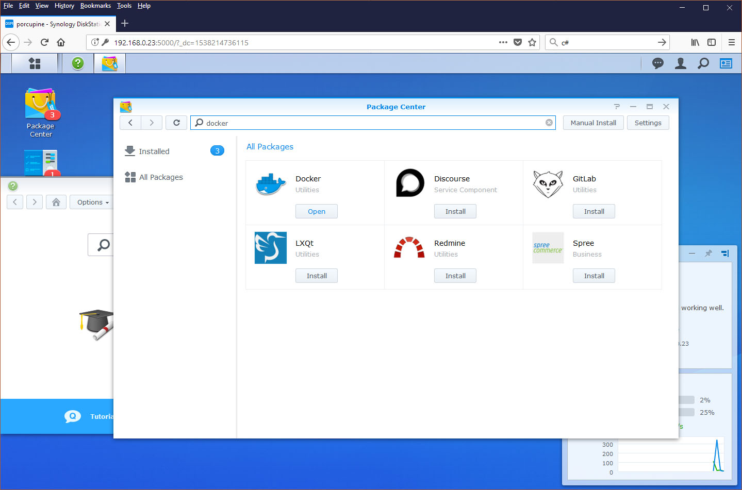
Task: Open page actions three-dot menu
Action: [503, 42]
